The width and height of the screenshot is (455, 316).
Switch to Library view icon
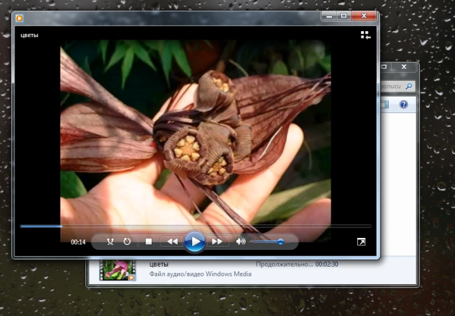pyautogui.click(x=366, y=35)
